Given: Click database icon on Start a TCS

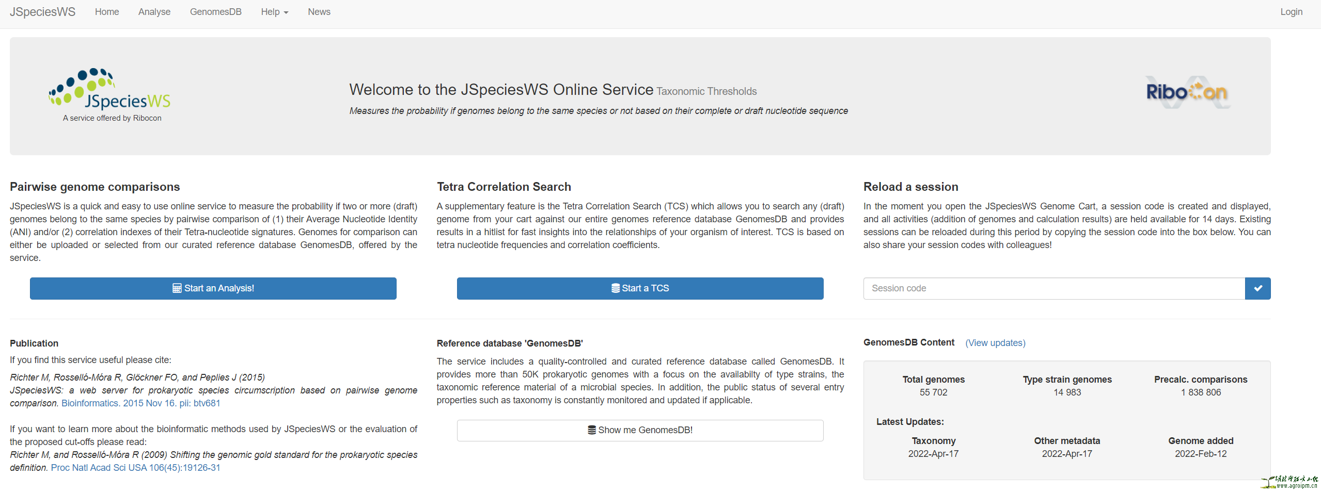Looking at the screenshot, I should [x=616, y=288].
